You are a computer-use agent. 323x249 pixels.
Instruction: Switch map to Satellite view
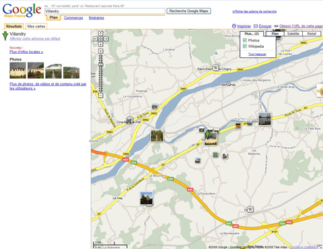point(293,34)
